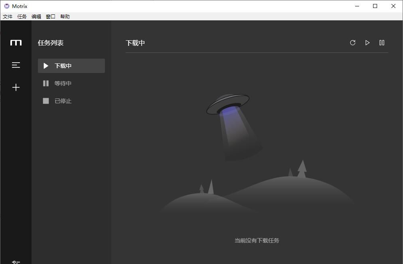Click the plus icon to add new task
This screenshot has width=403, height=264.
pos(16,87)
